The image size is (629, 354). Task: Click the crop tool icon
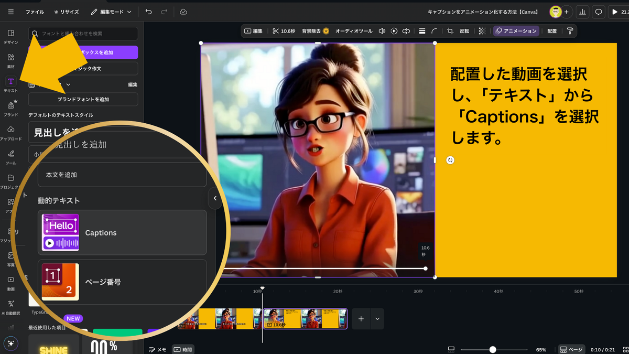click(x=450, y=31)
